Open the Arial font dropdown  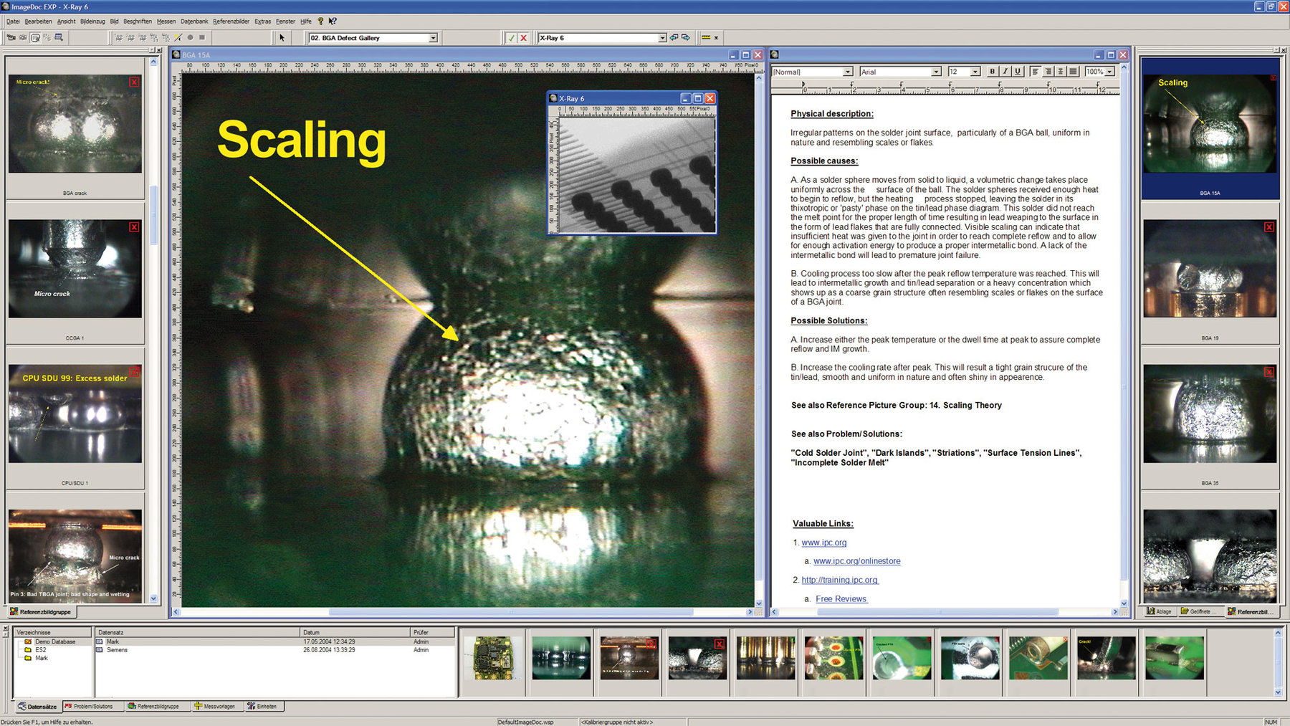(x=936, y=72)
